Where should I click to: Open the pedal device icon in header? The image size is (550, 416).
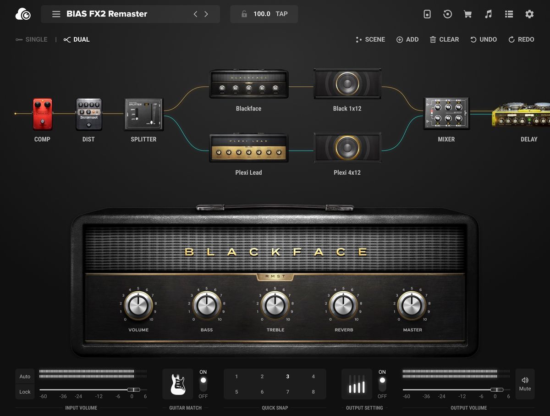coord(427,14)
